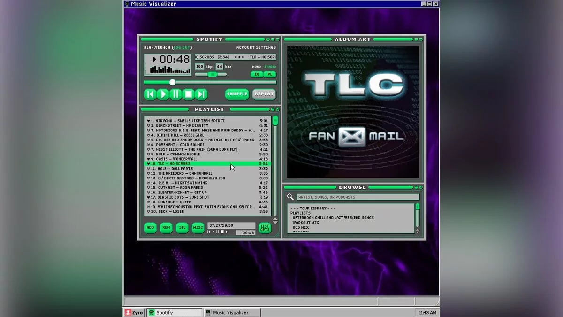
Task: Toggle heart icon for TLC No Scrubs
Action: 148,164
